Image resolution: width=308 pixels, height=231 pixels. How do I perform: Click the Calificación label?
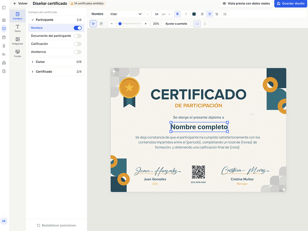tap(39, 44)
